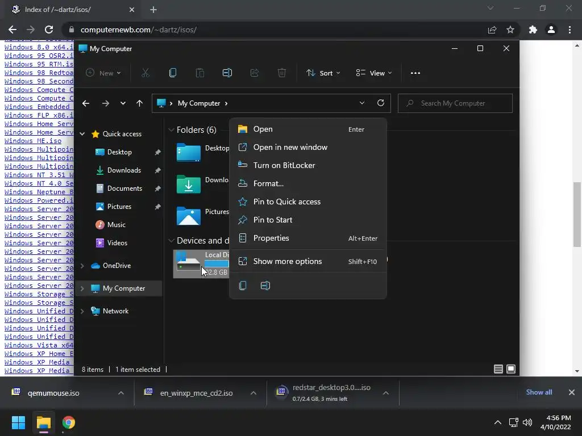Click the Chrome address bar URL
The width and height of the screenshot is (582, 436).
click(139, 30)
